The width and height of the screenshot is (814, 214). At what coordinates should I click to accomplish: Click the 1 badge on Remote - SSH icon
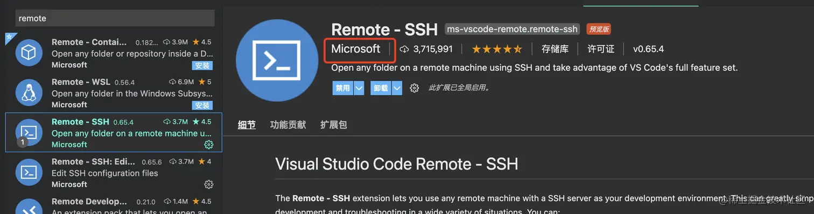(22, 142)
